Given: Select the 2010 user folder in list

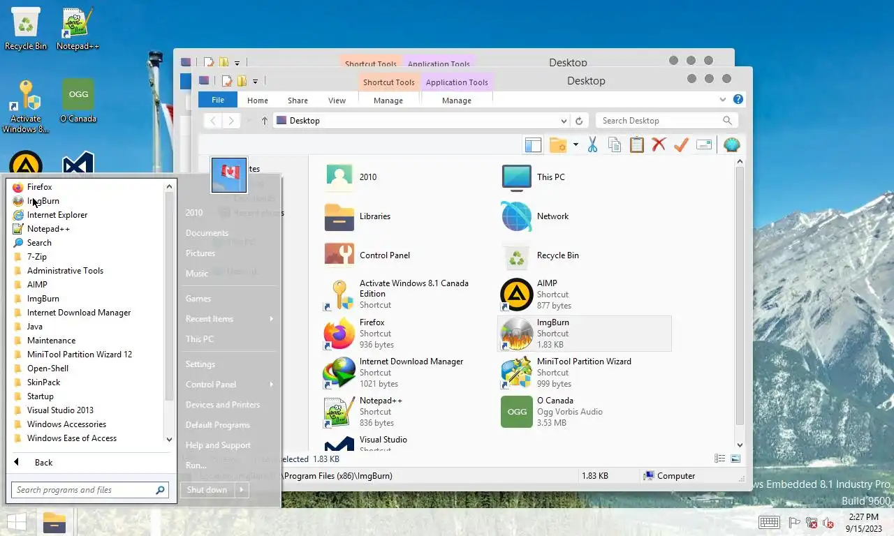Looking at the screenshot, I should point(407,177).
